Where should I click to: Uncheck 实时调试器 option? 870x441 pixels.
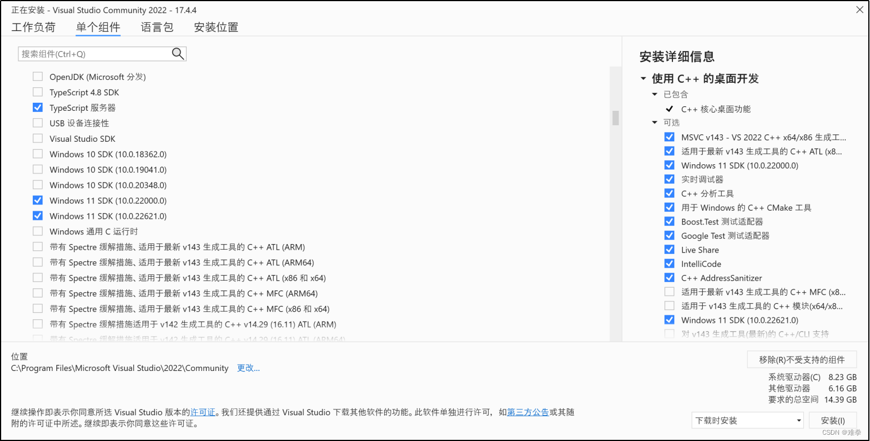point(670,179)
